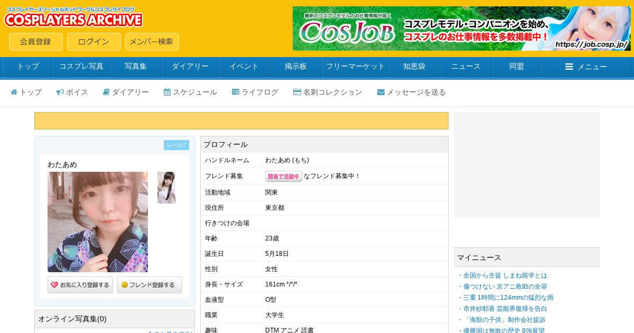This screenshot has width=634, height=333.
Task: Open フリーマーケット navigation item
Action: (x=356, y=67)
